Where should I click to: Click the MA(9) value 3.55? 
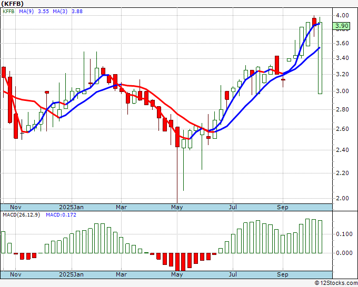tap(43, 12)
